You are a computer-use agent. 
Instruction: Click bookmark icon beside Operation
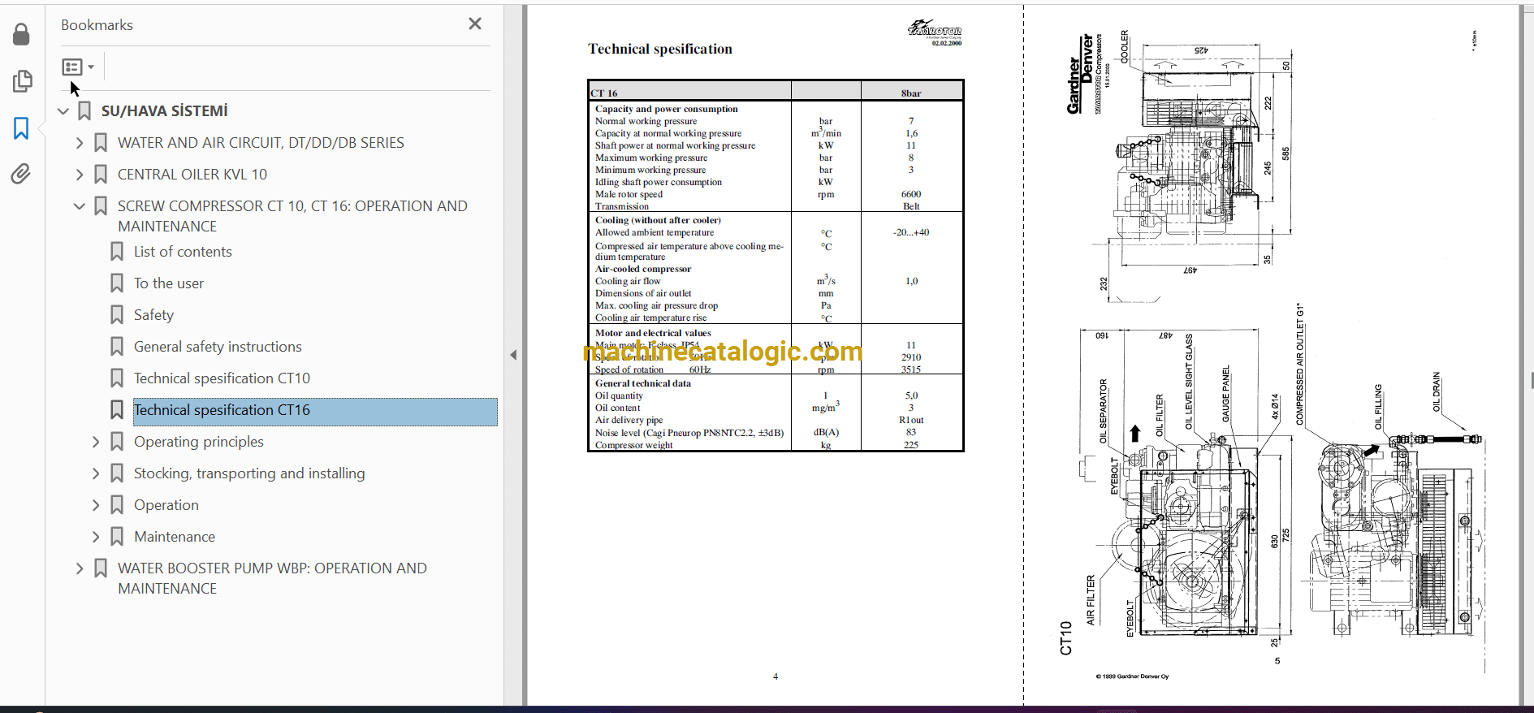[117, 505]
